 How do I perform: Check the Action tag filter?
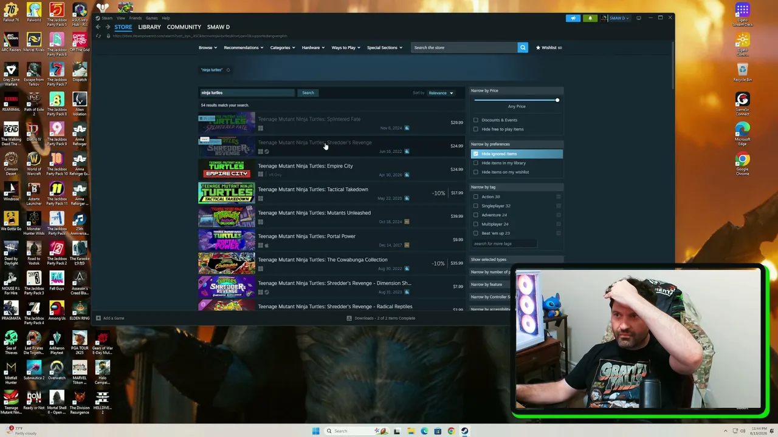[476, 197]
